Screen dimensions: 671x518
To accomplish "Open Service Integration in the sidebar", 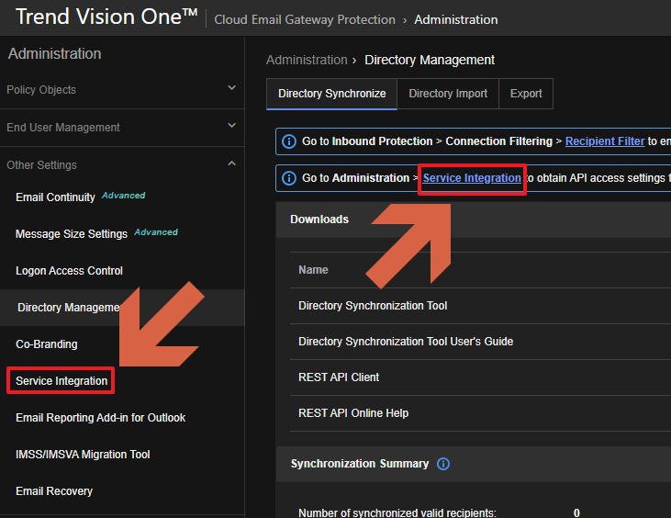I will [x=62, y=381].
